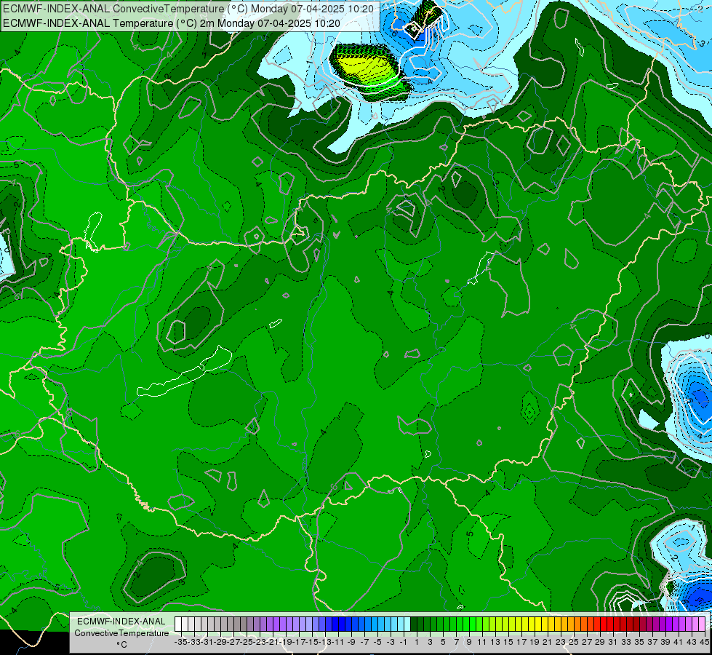Pick the pink swatch at legend's right end
Screen dimensions: 712x655
point(702,624)
